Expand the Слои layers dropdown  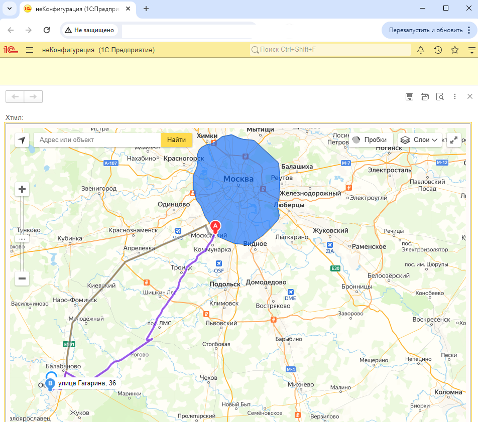tap(420, 140)
